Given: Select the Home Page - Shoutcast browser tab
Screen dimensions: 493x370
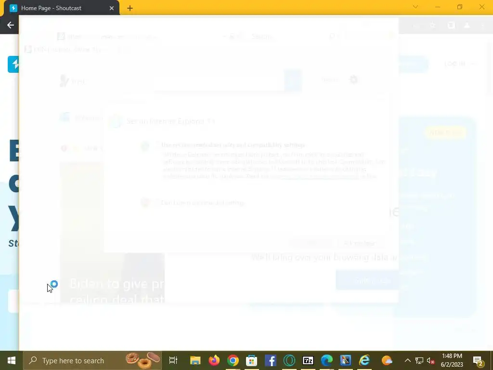Looking at the screenshot, I should 62,8.
